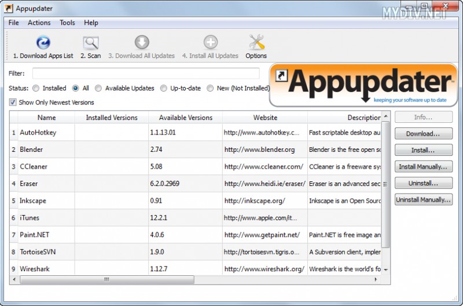Focus the Filter text field

[146, 74]
